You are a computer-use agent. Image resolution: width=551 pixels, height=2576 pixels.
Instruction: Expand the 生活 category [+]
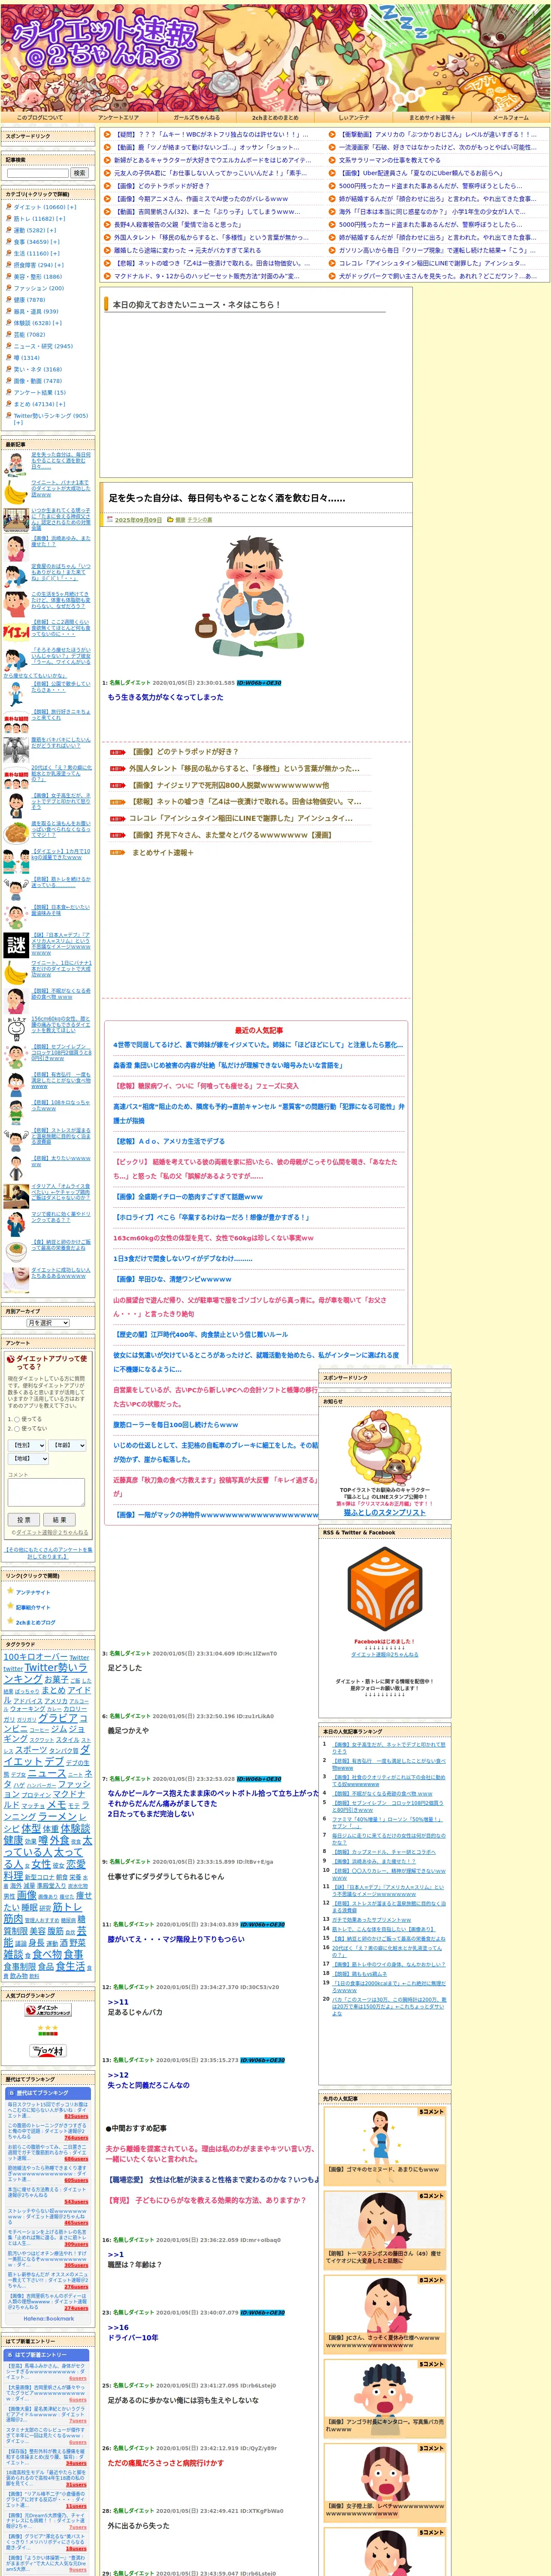(54, 253)
